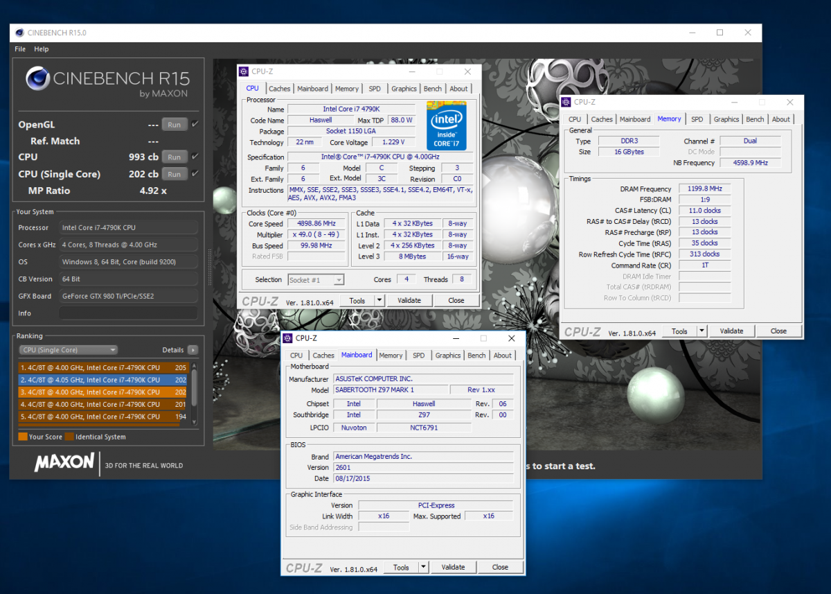Click the Core Speed value 4898.86 MHz

pos(316,224)
